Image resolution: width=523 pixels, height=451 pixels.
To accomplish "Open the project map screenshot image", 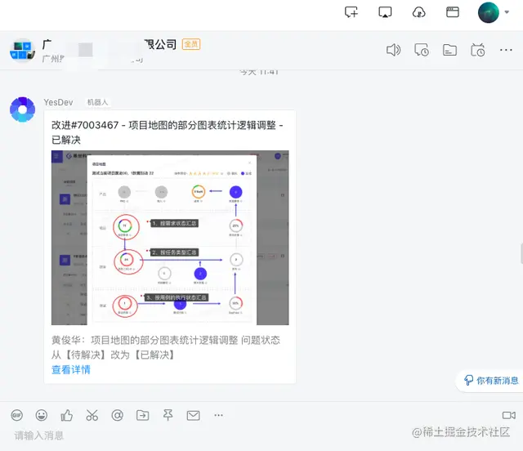I will pos(170,238).
